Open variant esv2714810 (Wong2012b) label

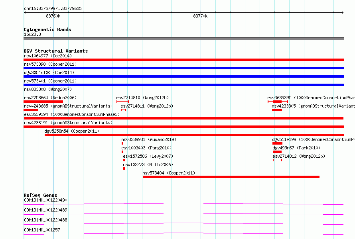(x=142, y=98)
